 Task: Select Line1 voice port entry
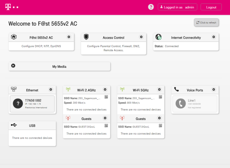pyautogui.click(x=195, y=104)
